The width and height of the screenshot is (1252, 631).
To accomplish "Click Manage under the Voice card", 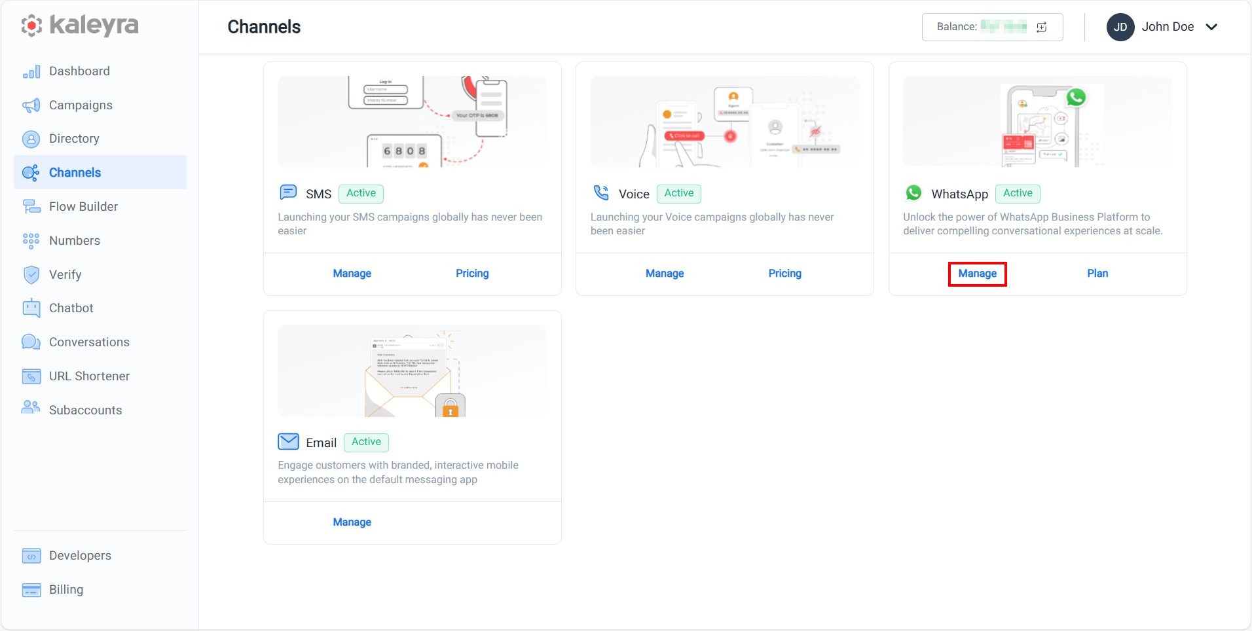I will click(665, 274).
